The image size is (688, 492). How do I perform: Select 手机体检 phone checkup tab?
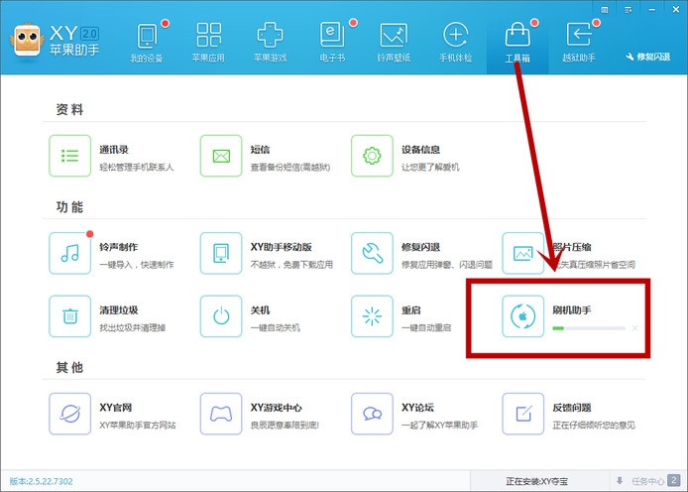455,43
